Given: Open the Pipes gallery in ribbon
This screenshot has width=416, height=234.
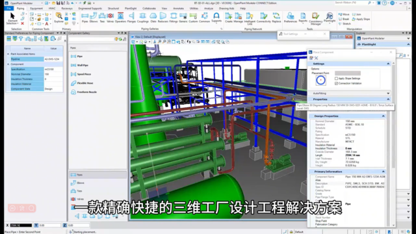Looking at the screenshot, I should coord(85,18).
